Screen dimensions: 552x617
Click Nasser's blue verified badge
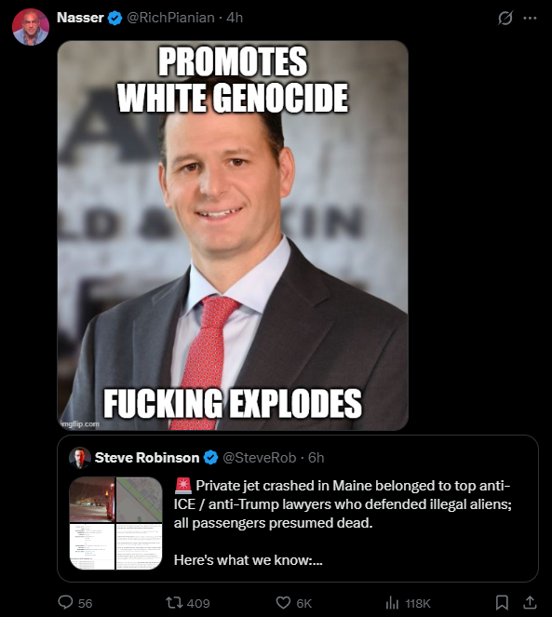115,18
